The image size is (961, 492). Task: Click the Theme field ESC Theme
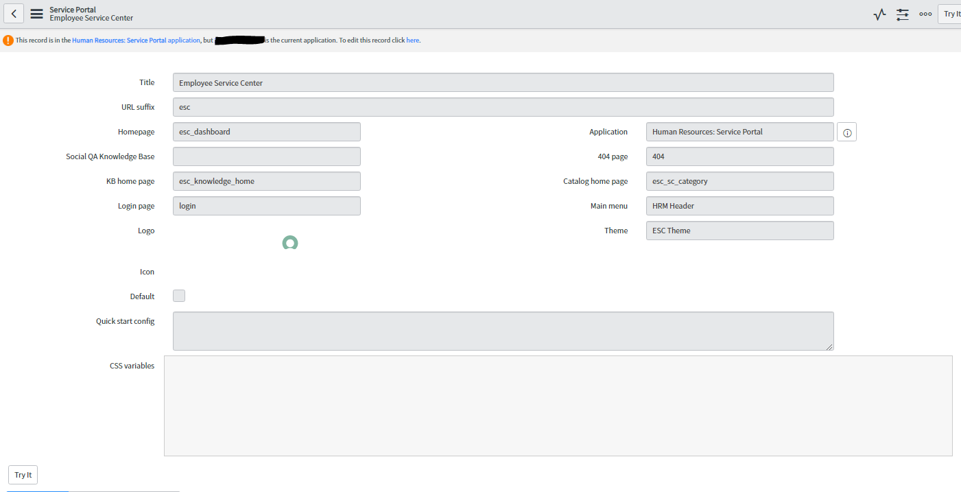740,231
